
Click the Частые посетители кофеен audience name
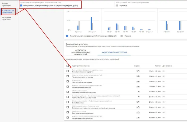click(82, 82)
